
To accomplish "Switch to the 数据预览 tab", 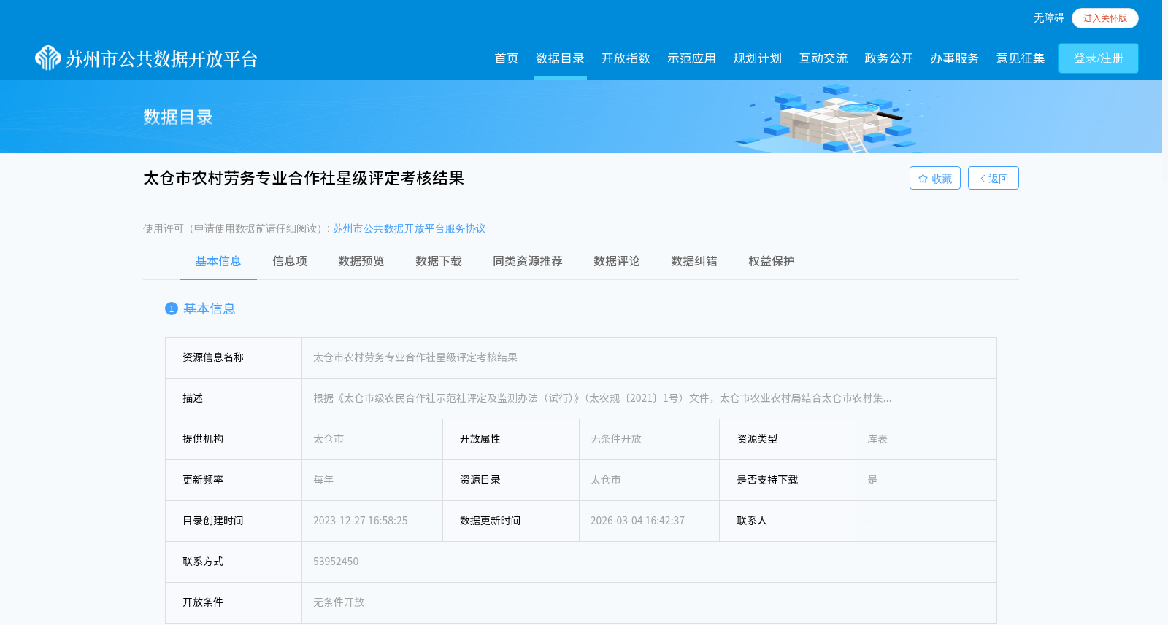I will pos(361,261).
